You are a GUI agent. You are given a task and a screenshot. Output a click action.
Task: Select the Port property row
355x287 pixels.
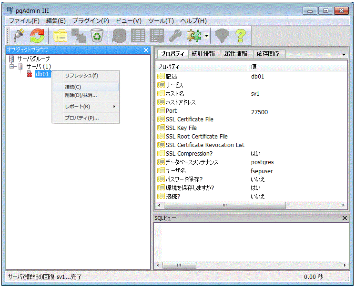click(252, 111)
